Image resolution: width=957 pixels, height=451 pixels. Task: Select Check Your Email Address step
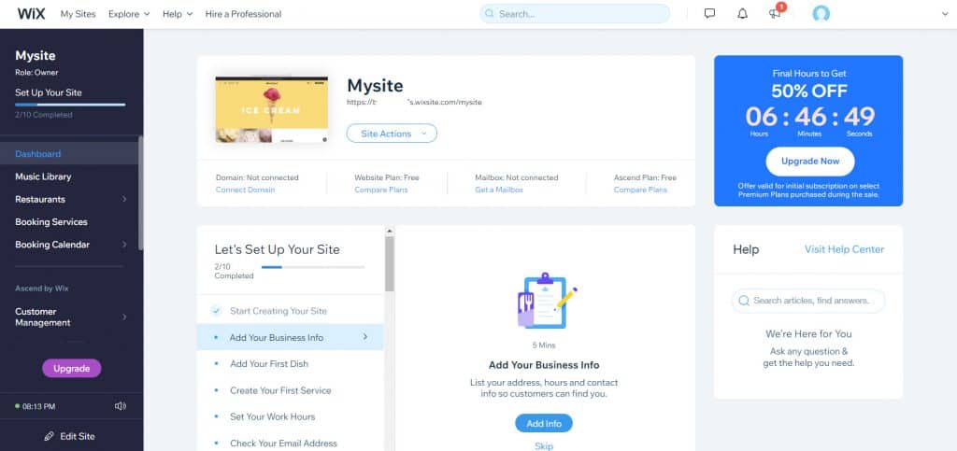click(x=290, y=444)
